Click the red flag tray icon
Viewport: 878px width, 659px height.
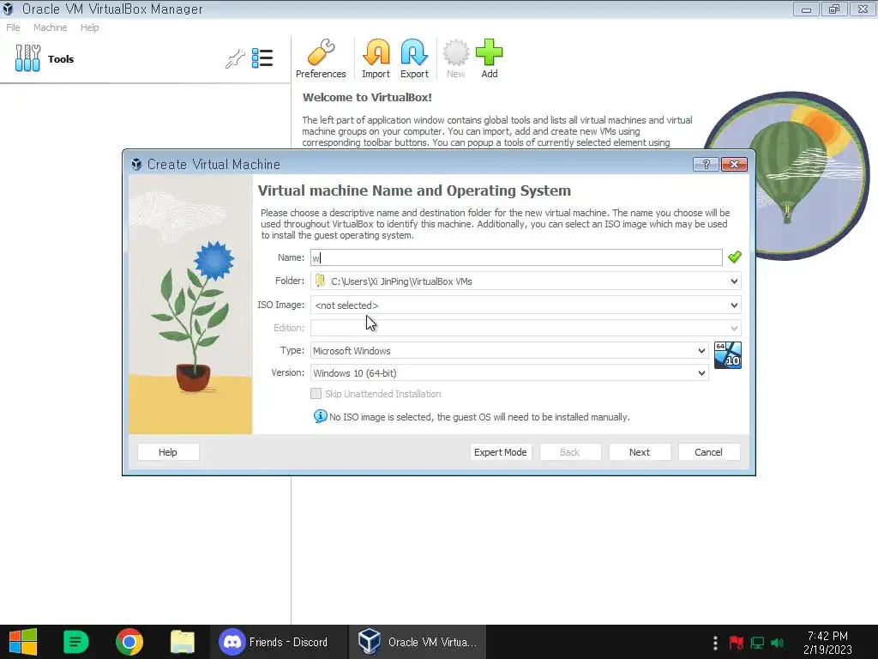pos(737,642)
